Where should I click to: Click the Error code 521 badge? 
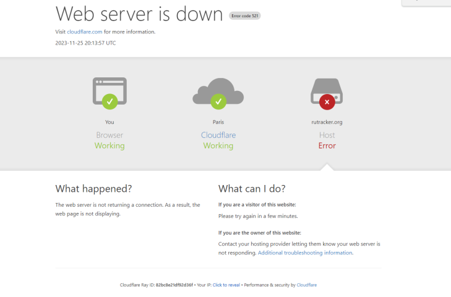(x=245, y=16)
